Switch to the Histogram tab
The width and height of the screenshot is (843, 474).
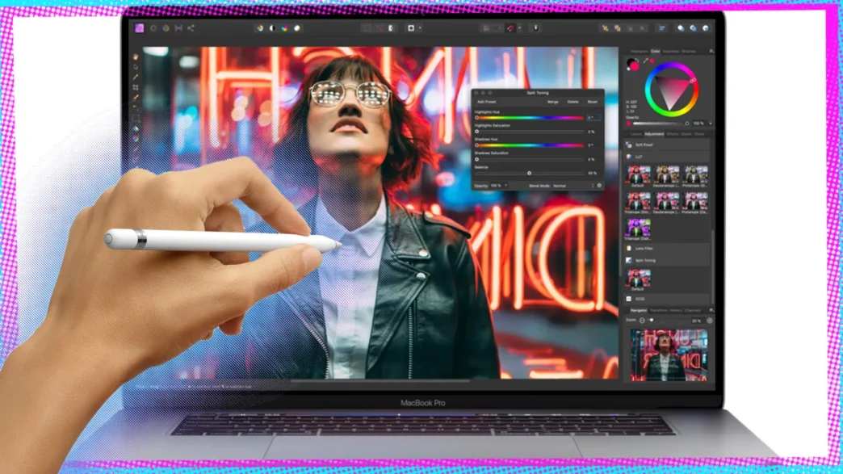640,52
